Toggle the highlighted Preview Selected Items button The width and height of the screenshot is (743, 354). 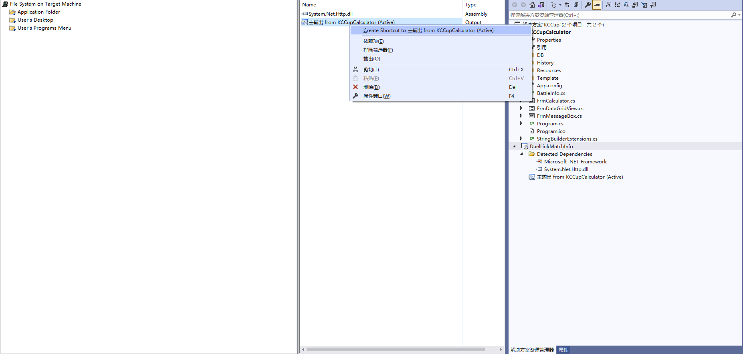(x=597, y=5)
